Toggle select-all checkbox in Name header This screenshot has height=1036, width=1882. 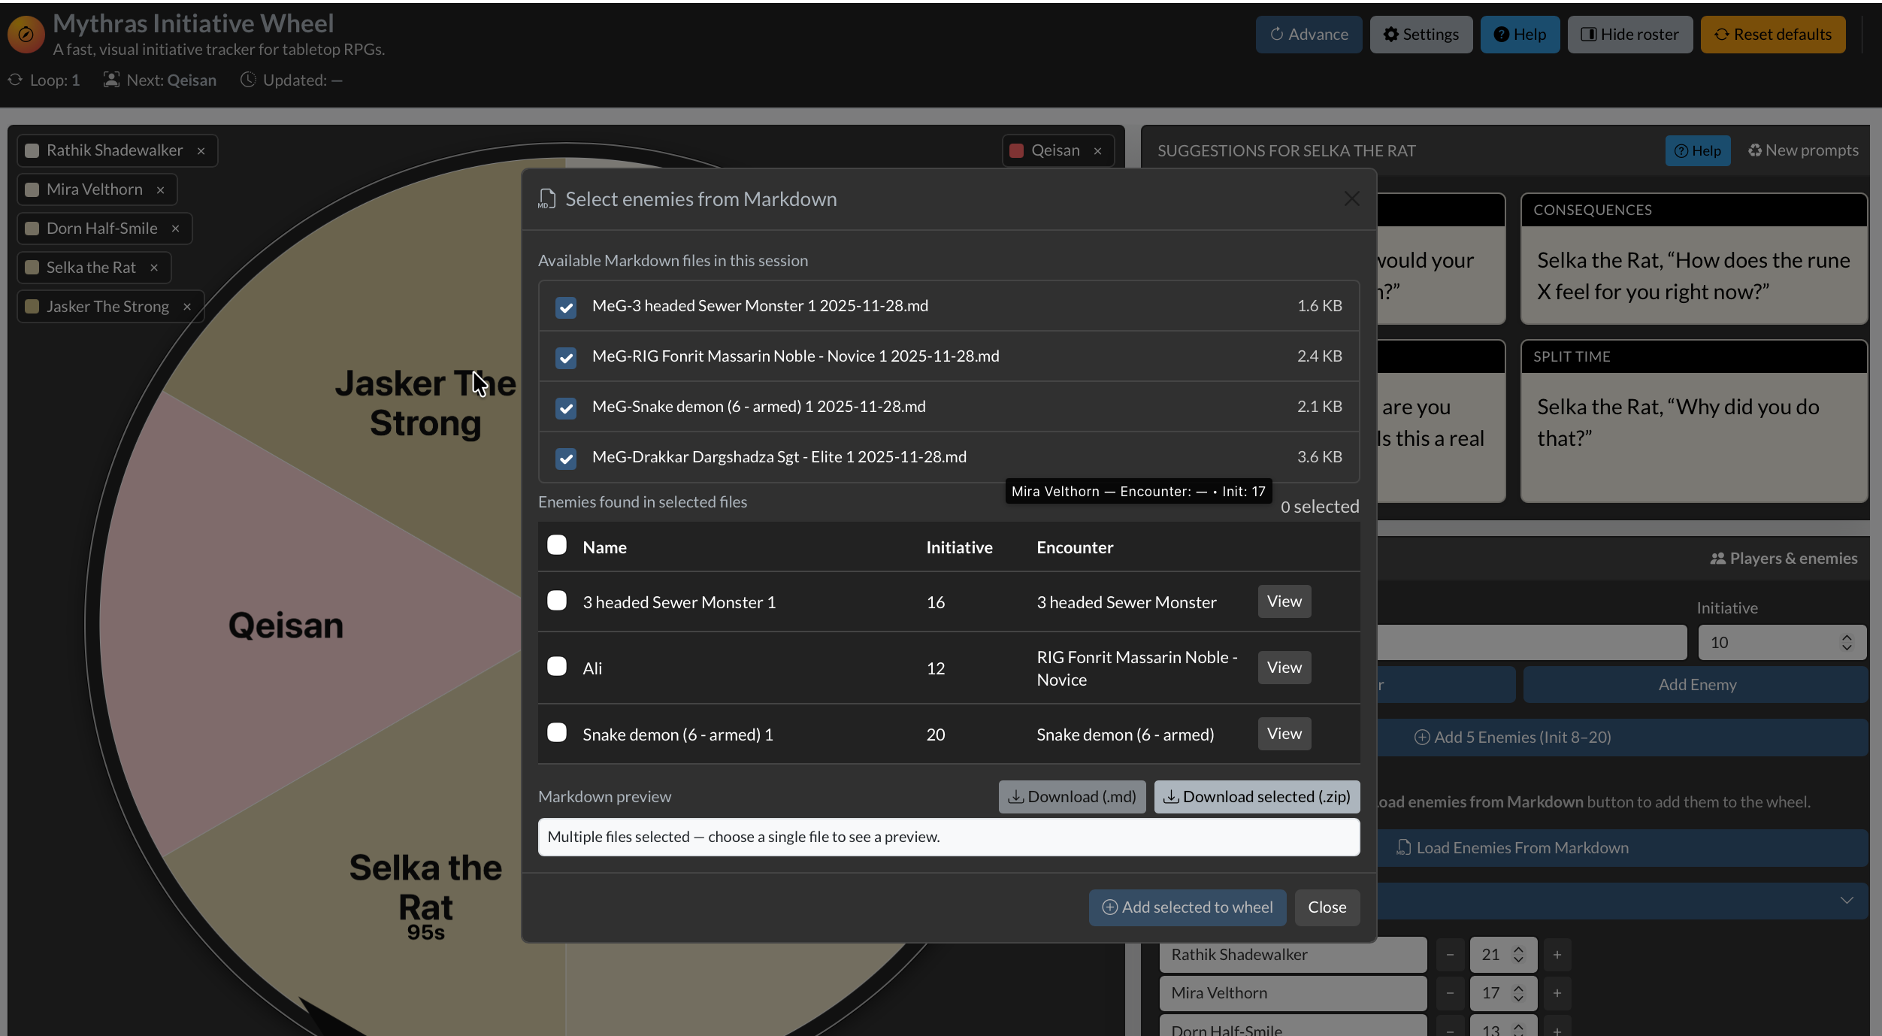[x=557, y=546]
